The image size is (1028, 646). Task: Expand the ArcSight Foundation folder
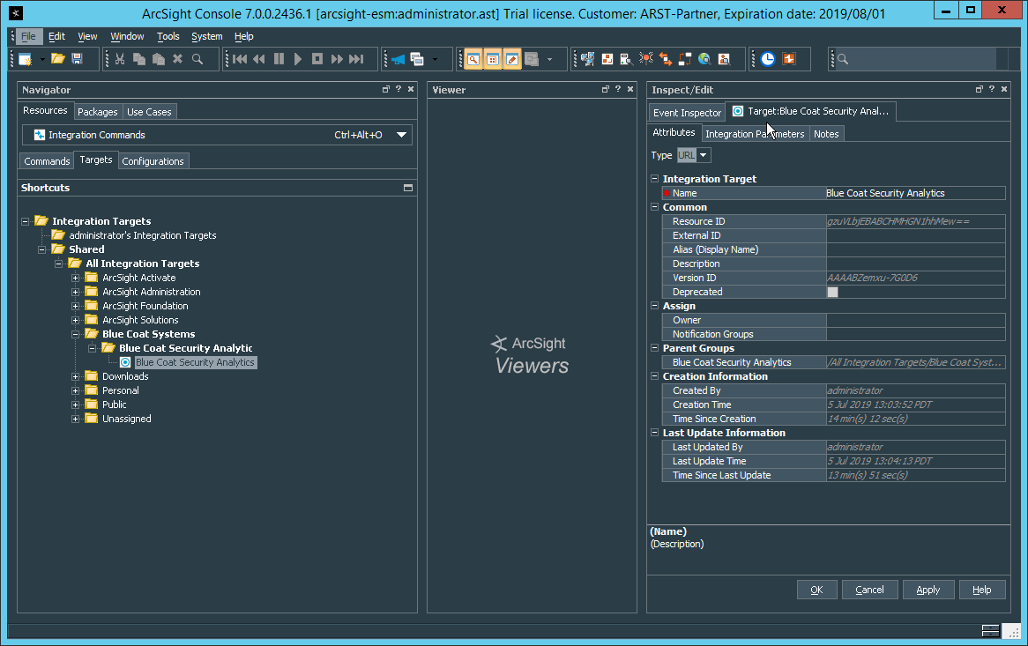76,306
